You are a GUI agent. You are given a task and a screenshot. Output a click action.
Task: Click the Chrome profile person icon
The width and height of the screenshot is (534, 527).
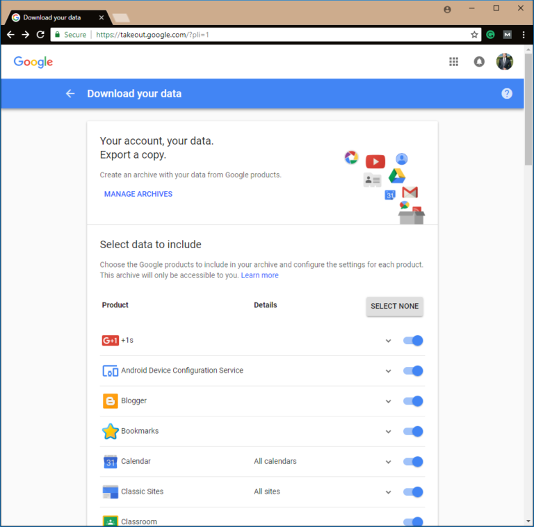click(x=447, y=10)
